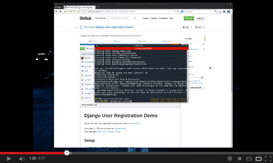Viewport: 273px width, 163px height.
Task: Open the MaTachi user link
Action: 89,27
